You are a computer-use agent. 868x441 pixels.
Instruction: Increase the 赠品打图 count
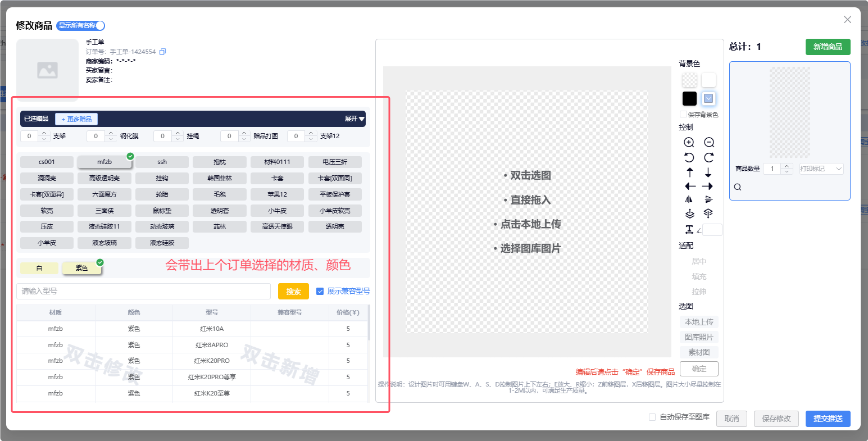pyautogui.click(x=244, y=133)
